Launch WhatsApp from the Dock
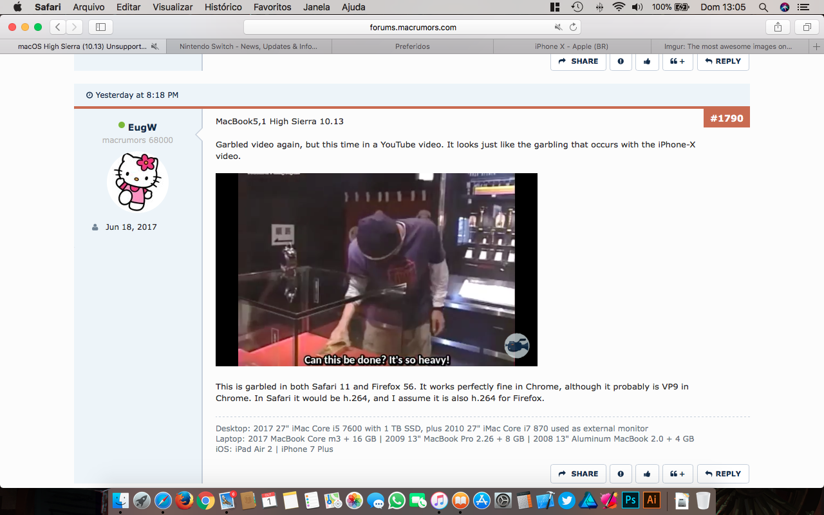Image resolution: width=824 pixels, height=515 pixels. tap(397, 500)
